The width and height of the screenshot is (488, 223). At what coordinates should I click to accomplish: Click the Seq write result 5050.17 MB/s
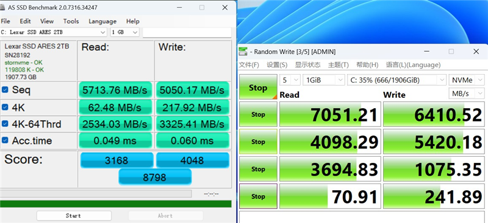tap(192, 91)
